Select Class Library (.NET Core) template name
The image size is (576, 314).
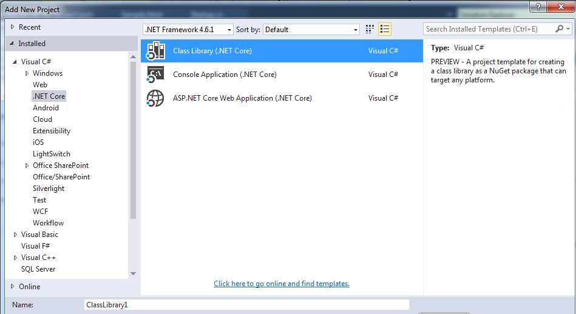point(212,51)
